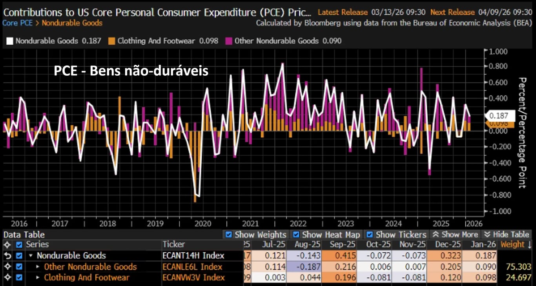Go to Core PCE breadcrumb

pyautogui.click(x=17, y=23)
